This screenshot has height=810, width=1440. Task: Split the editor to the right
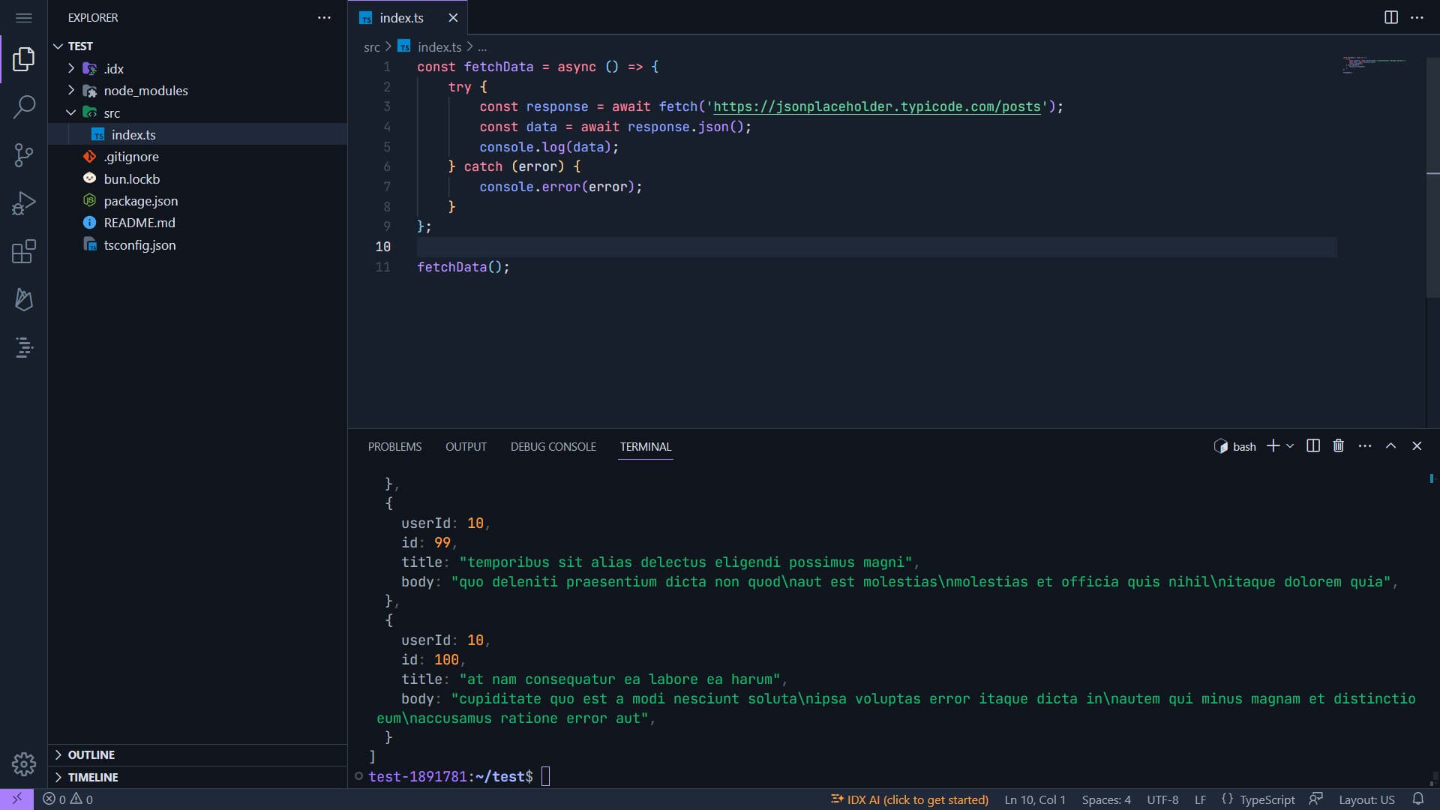[x=1390, y=17]
